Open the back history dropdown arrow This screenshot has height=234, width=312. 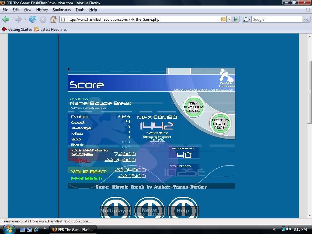[12, 19]
